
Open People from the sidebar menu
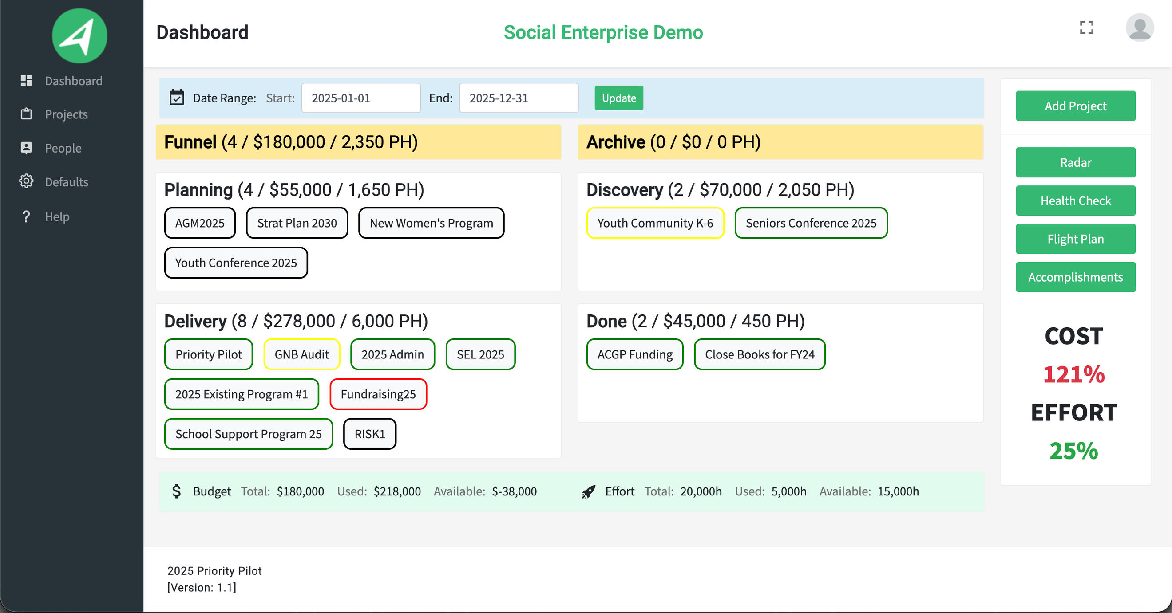63,148
